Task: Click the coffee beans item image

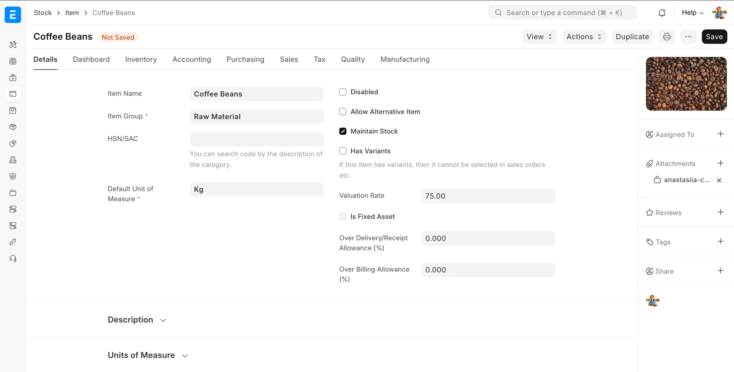Action: 686,84
